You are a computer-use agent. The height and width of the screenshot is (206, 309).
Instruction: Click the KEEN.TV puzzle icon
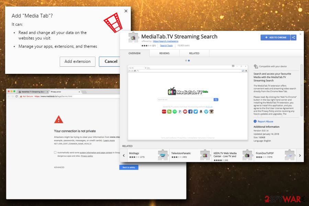click(x=247, y=155)
